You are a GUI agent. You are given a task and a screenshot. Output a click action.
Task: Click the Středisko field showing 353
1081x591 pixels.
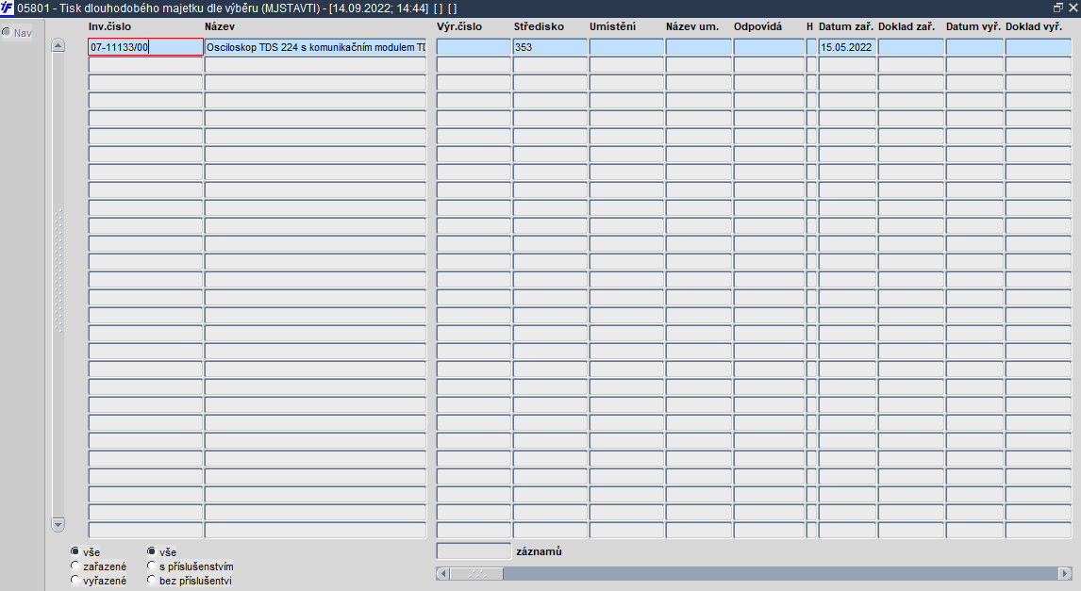pyautogui.click(x=550, y=47)
